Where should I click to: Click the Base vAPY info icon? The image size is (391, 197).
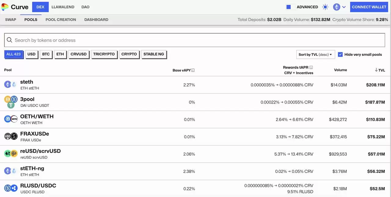(x=193, y=70)
